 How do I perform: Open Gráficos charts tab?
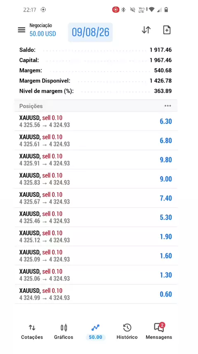pyautogui.click(x=64, y=332)
